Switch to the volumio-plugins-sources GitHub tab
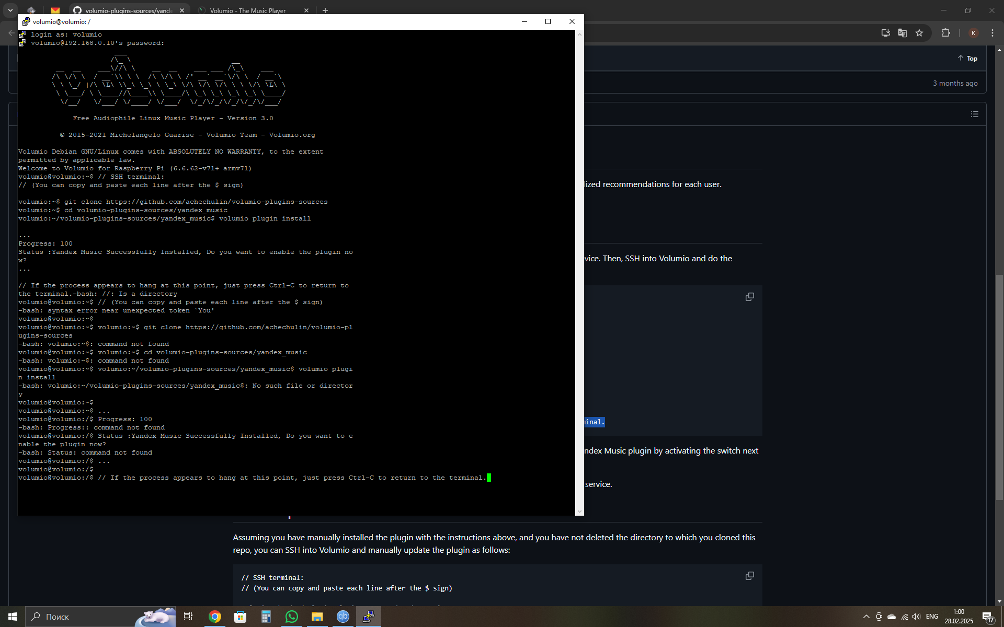This screenshot has height=627, width=1004. (129, 10)
